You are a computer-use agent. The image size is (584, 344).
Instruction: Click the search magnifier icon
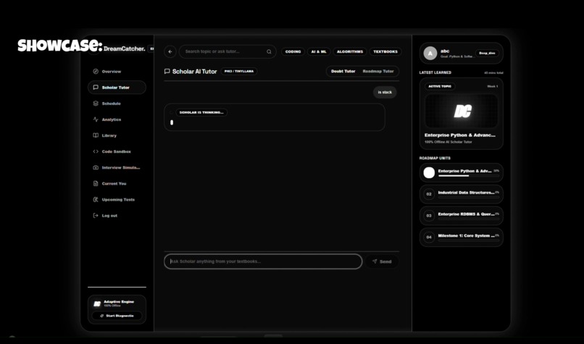pyautogui.click(x=269, y=51)
